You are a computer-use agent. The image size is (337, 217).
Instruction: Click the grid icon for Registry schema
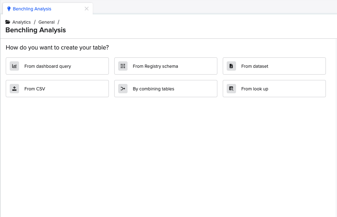pyautogui.click(x=123, y=66)
